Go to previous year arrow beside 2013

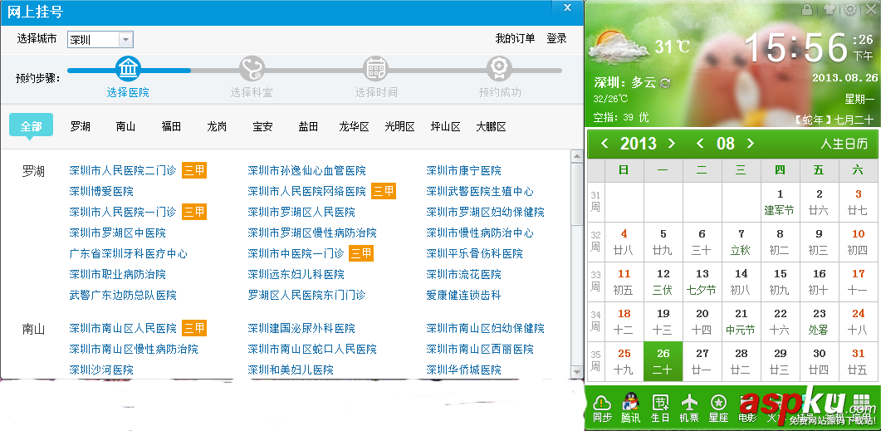604,144
